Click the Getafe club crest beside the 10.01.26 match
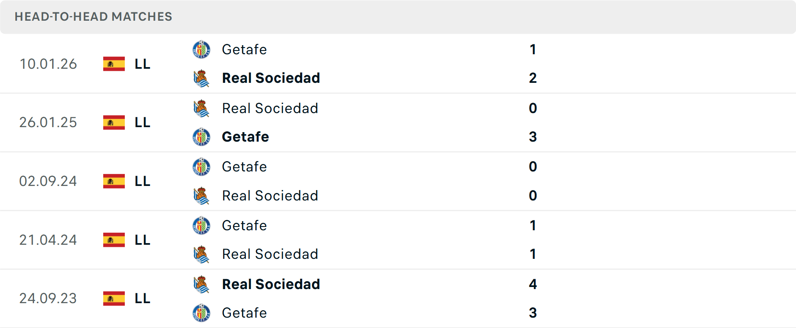796x328 pixels. coord(201,49)
